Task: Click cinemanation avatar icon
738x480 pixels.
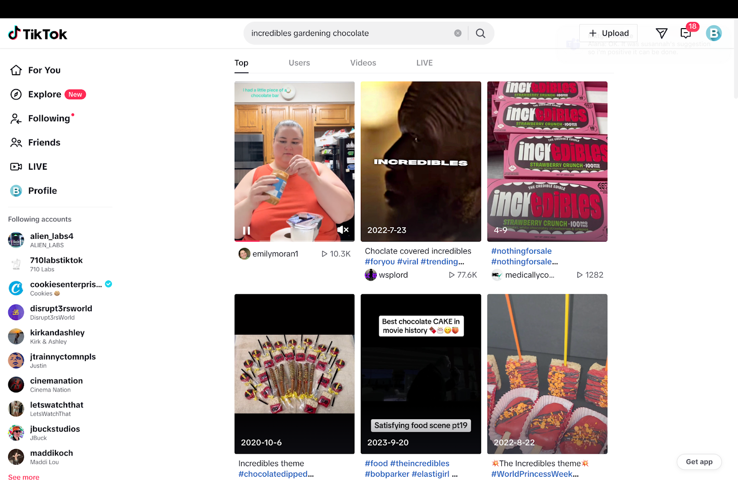Action: [x=16, y=385]
